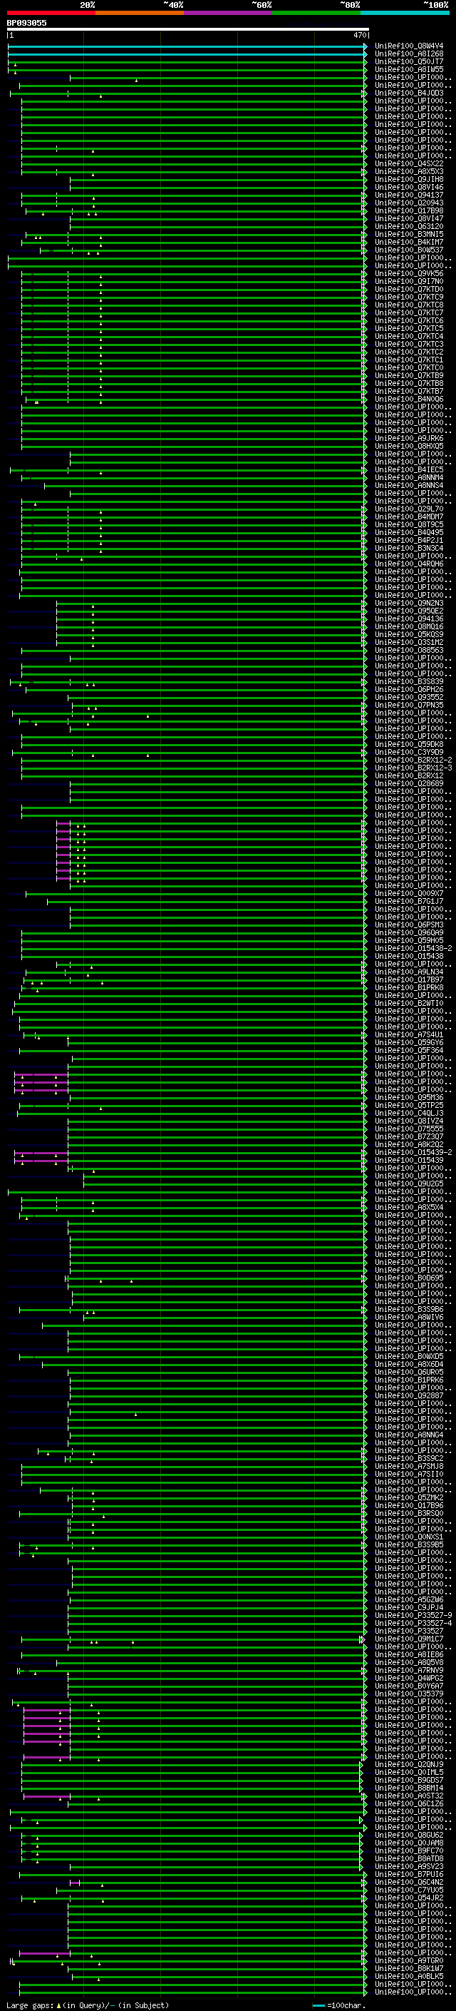Select the UniRef100_A7S4U1 hit label

point(409,1035)
